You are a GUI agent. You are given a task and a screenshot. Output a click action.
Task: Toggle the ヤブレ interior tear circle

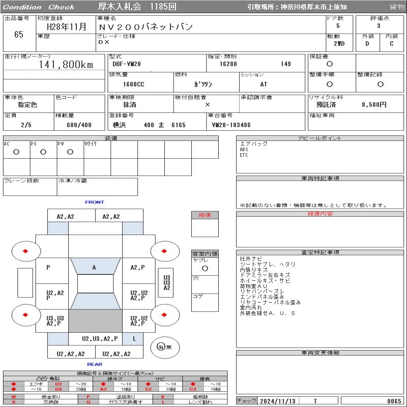point(205,268)
